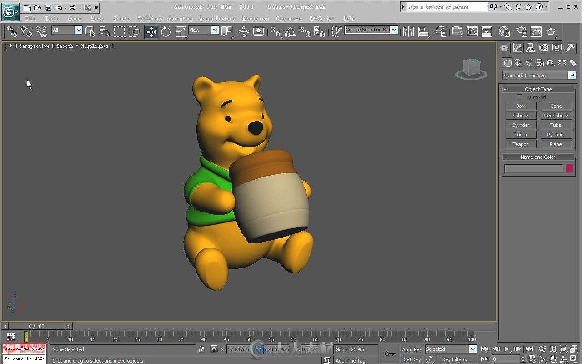Open the Motion command panel tab
582x364 pixels.
pos(544,48)
